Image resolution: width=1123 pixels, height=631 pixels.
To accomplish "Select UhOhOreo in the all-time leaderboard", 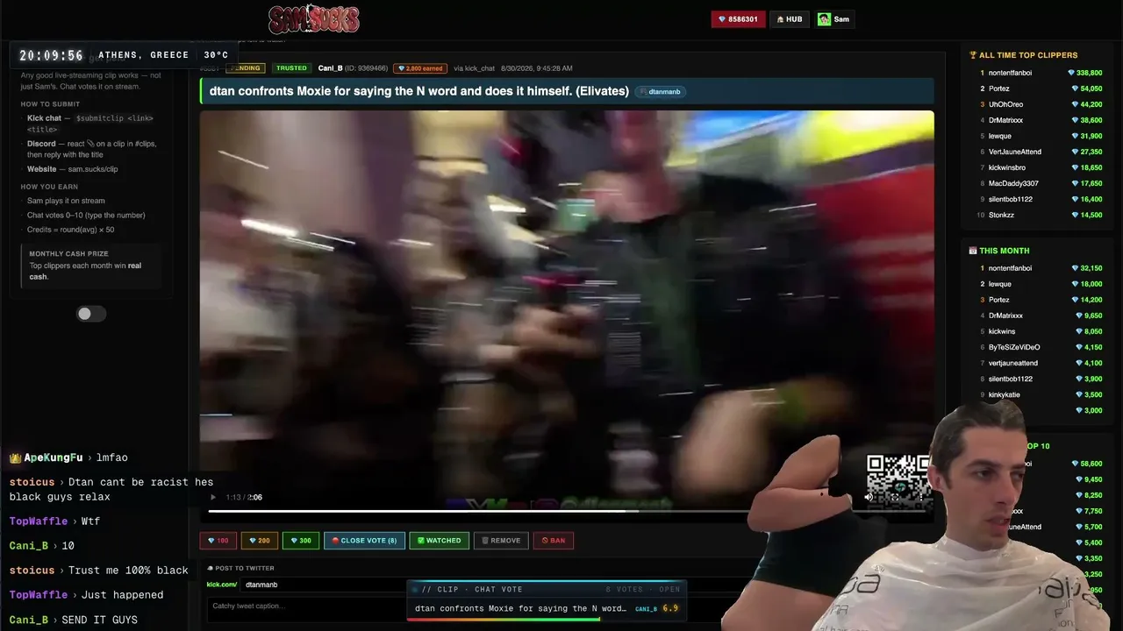I will pos(1005,104).
